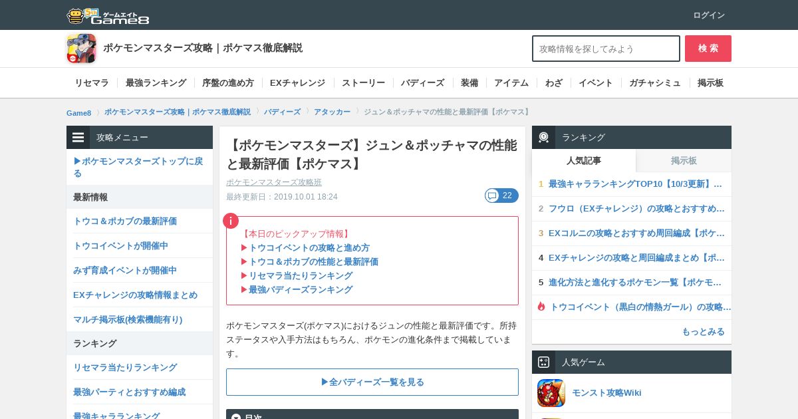Switch to the 掲示板 ranking tab
The width and height of the screenshot is (798, 419).
684,160
